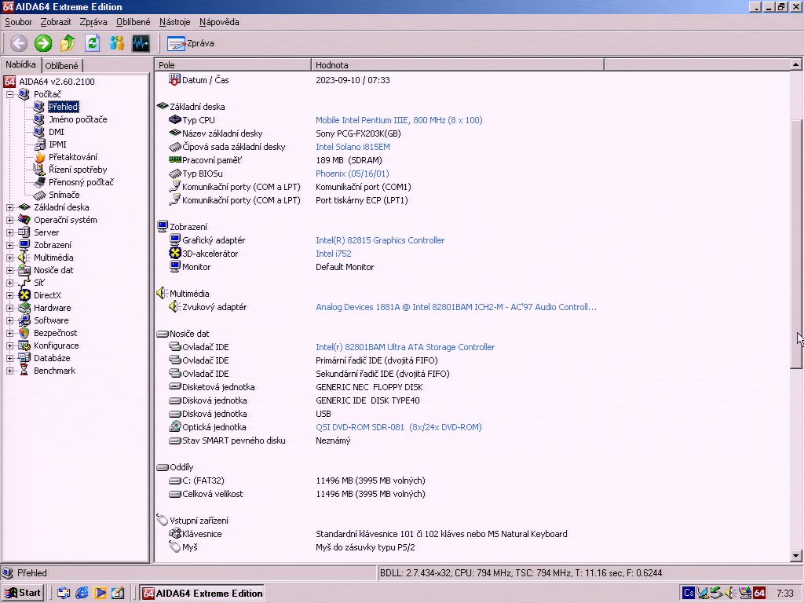Open Phoenix (05/16/01) BIOS link
Image resolution: width=804 pixels, height=603 pixels.
(x=353, y=174)
